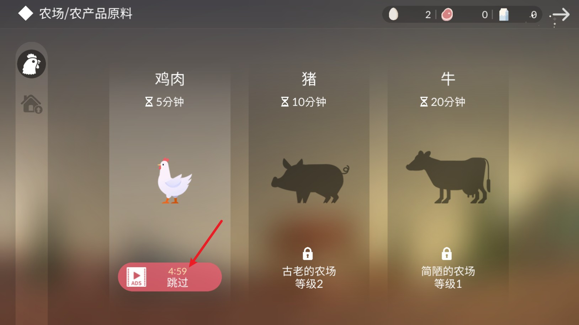Click the 简陋的农场 等级1 label
The image size is (579, 325).
tap(448, 277)
